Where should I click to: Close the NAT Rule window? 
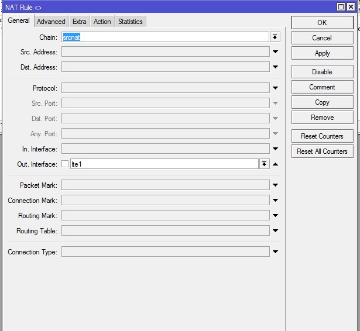[x=351, y=6]
